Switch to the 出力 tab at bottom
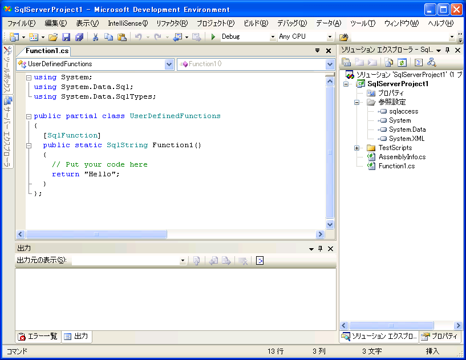The width and height of the screenshot is (466, 360). (76, 337)
